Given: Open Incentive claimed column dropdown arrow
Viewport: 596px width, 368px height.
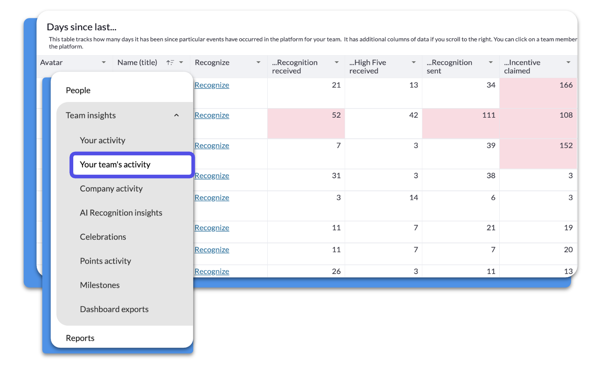Looking at the screenshot, I should tap(568, 62).
